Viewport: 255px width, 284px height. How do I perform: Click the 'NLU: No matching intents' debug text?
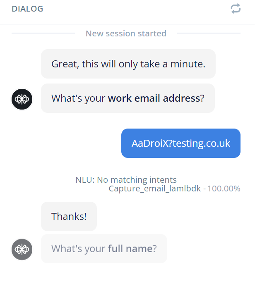pos(126,180)
